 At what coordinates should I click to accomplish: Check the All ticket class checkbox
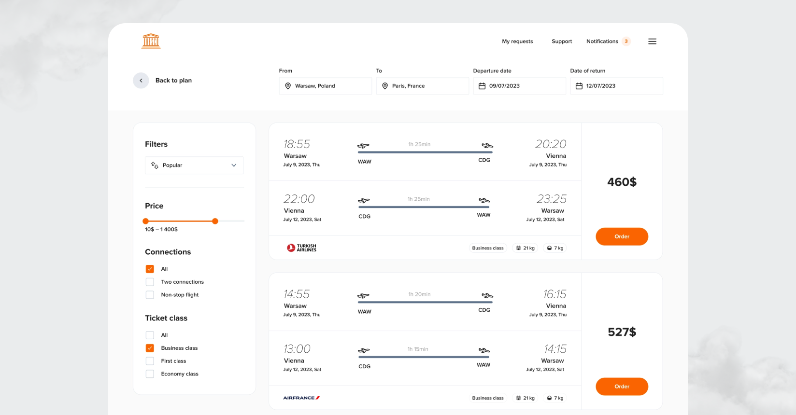click(x=150, y=335)
